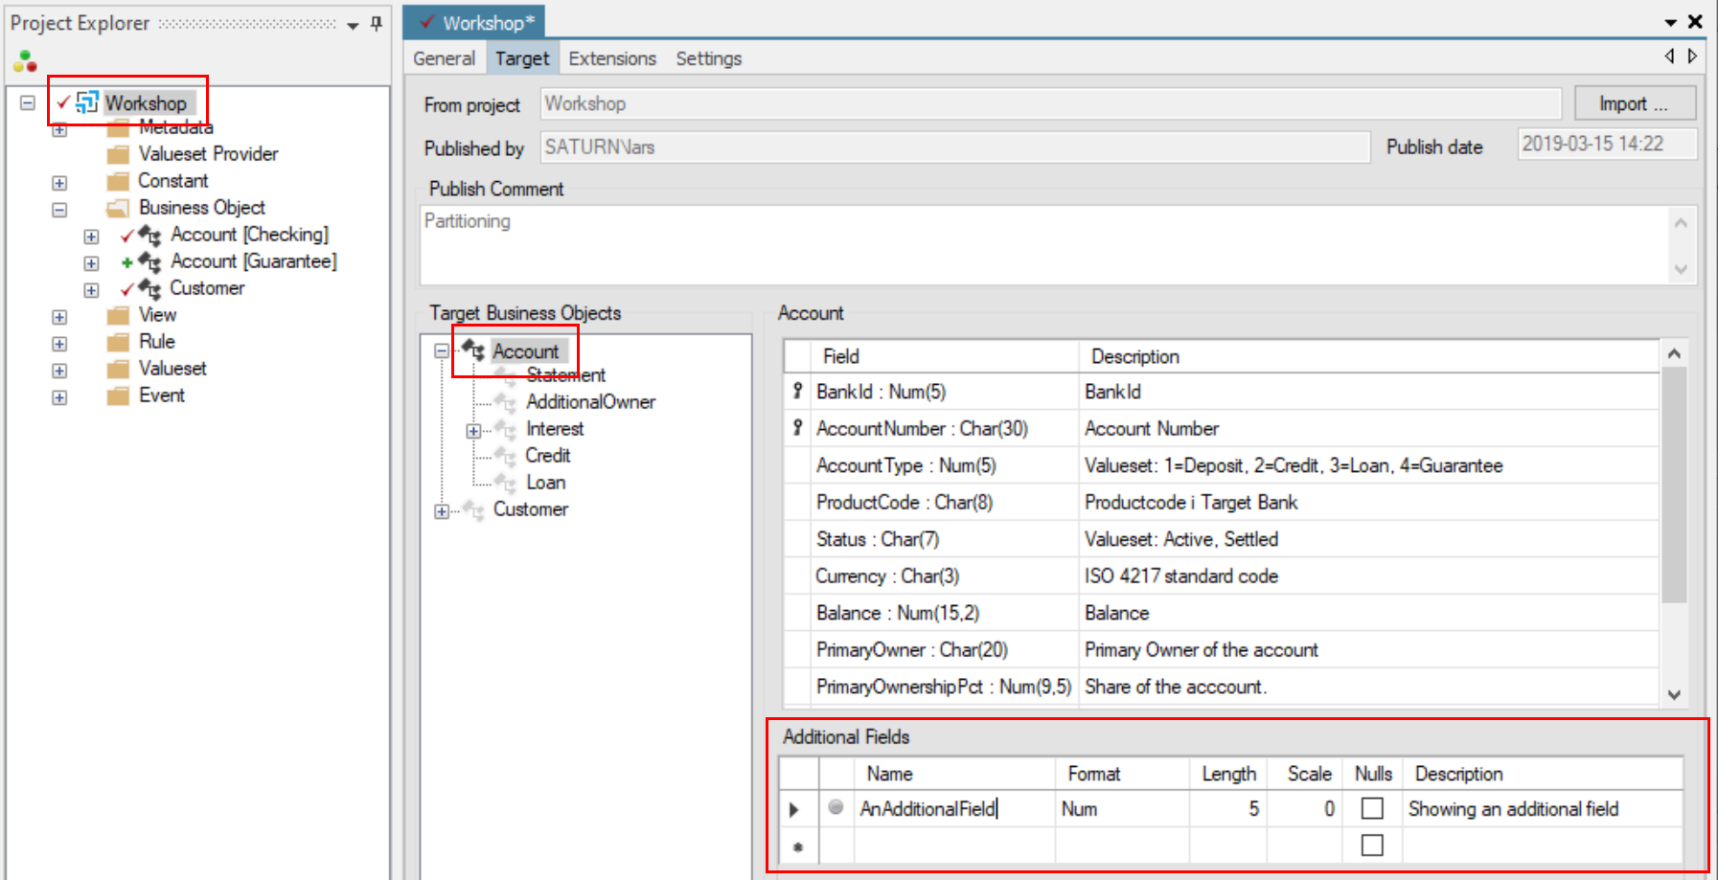Click the Import ... button

1634,103
